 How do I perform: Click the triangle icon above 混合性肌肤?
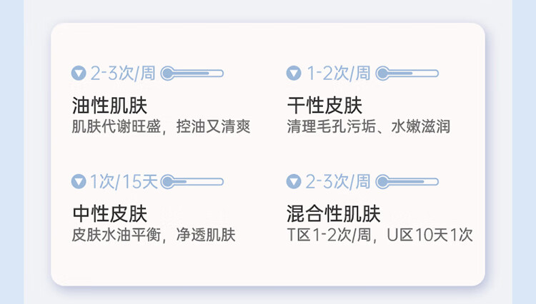pos(294,181)
